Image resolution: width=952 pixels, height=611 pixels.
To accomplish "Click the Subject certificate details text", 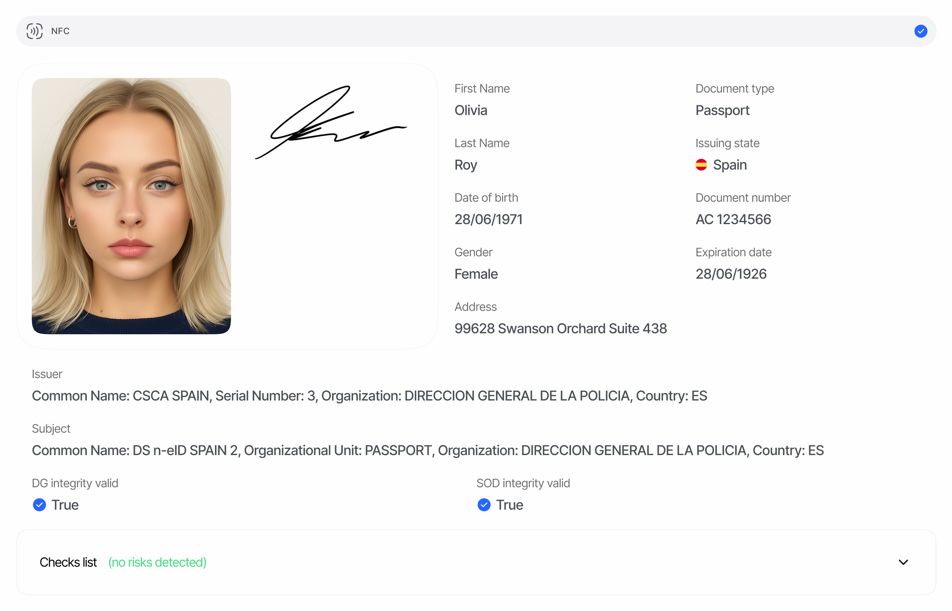I will [x=427, y=450].
